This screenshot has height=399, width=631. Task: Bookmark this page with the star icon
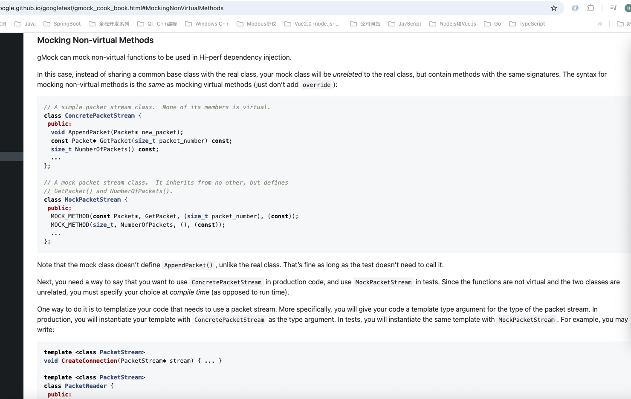554,8
